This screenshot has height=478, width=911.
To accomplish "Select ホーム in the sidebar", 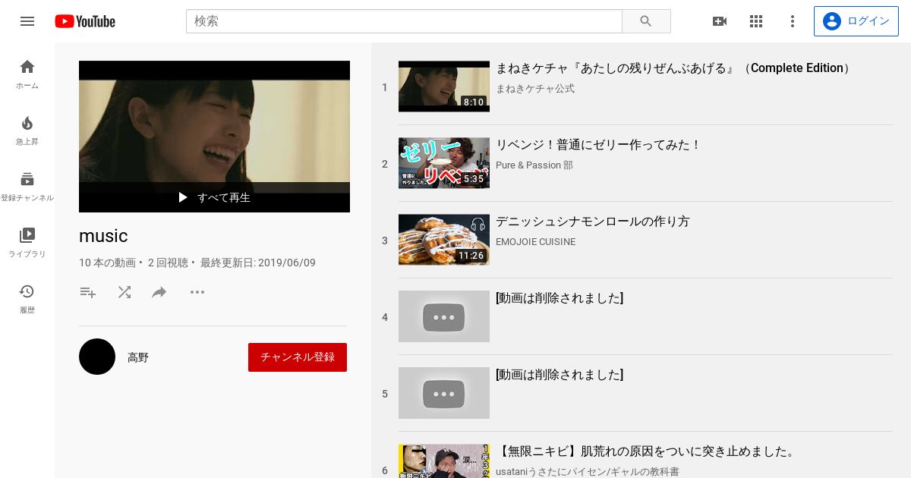I will click(27, 74).
